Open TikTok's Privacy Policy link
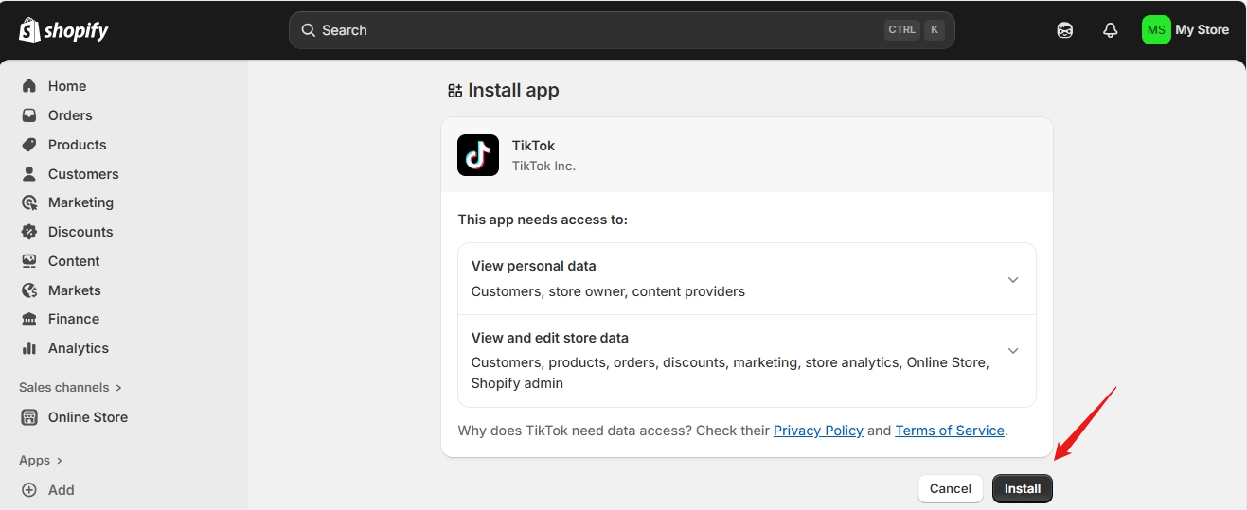Screen dimensions: 1247x510 tap(818, 431)
